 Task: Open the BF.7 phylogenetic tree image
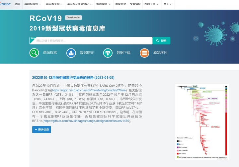coord(202,122)
